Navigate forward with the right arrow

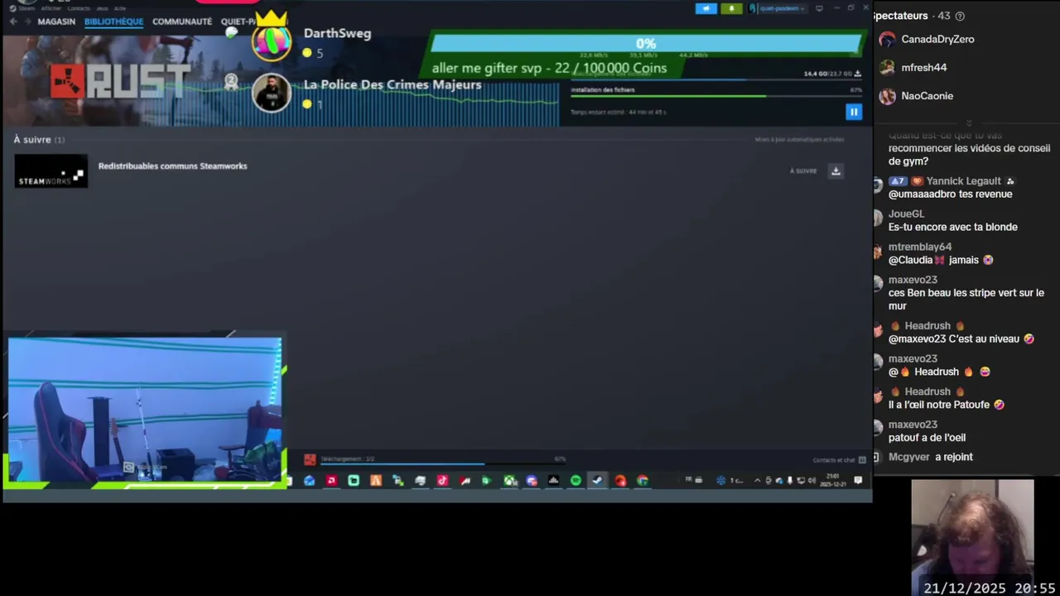click(26, 22)
